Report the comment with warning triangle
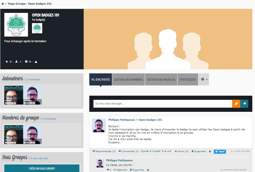The image size is (255, 172). pos(148,170)
